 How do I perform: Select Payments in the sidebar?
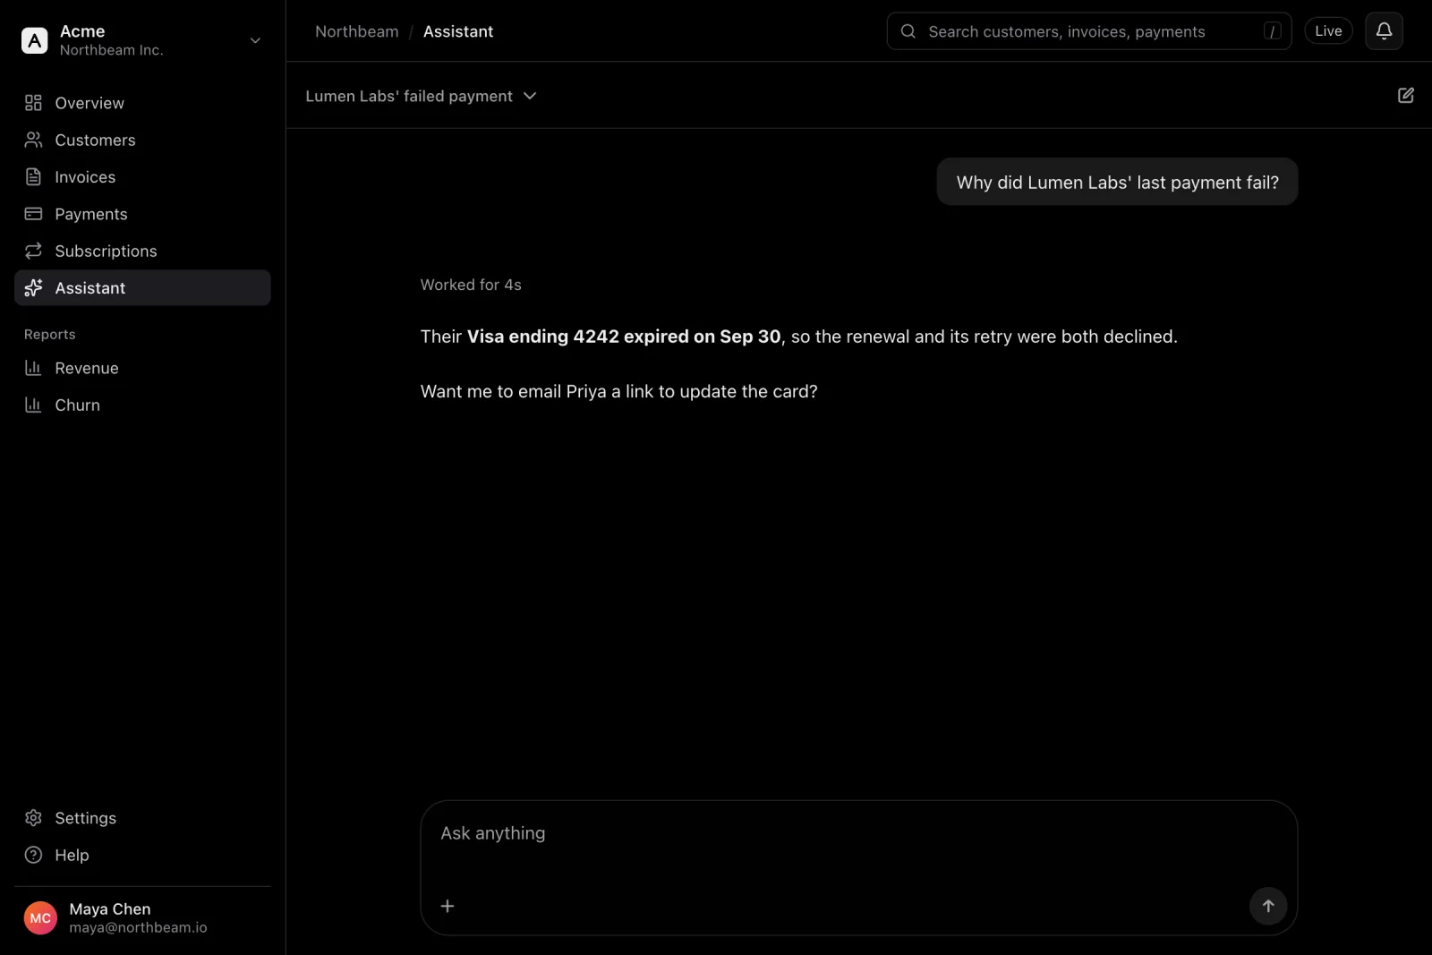click(x=142, y=214)
